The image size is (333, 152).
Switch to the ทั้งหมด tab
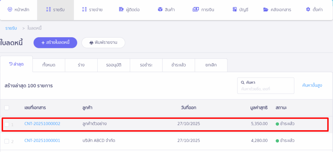tap(49, 65)
